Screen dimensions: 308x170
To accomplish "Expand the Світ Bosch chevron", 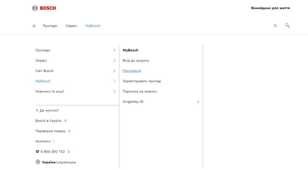I will 114,71.
